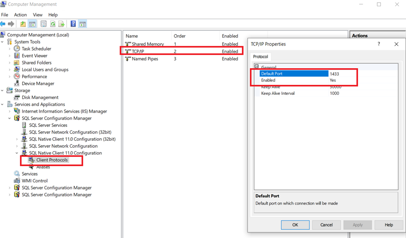The width and height of the screenshot is (406, 238).
Task: Click the Enabled status of Shared Memory
Action: [230, 44]
